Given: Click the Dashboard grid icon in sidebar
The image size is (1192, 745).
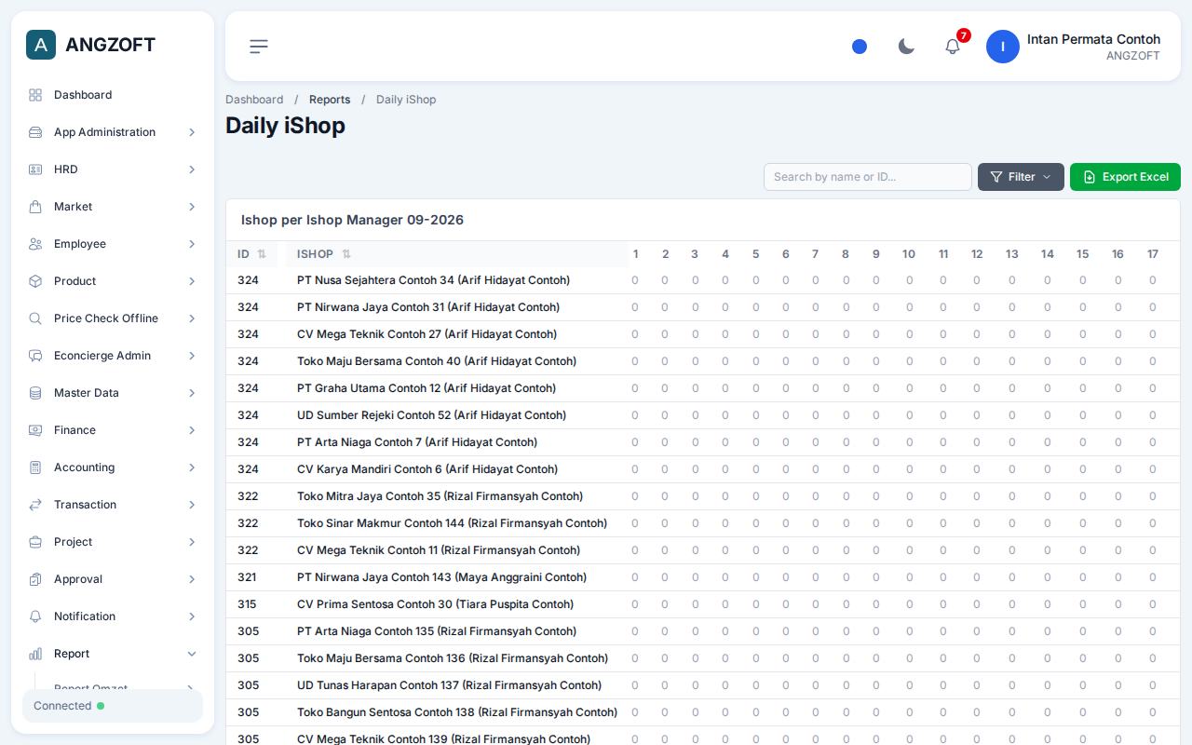Looking at the screenshot, I should pyautogui.click(x=35, y=95).
